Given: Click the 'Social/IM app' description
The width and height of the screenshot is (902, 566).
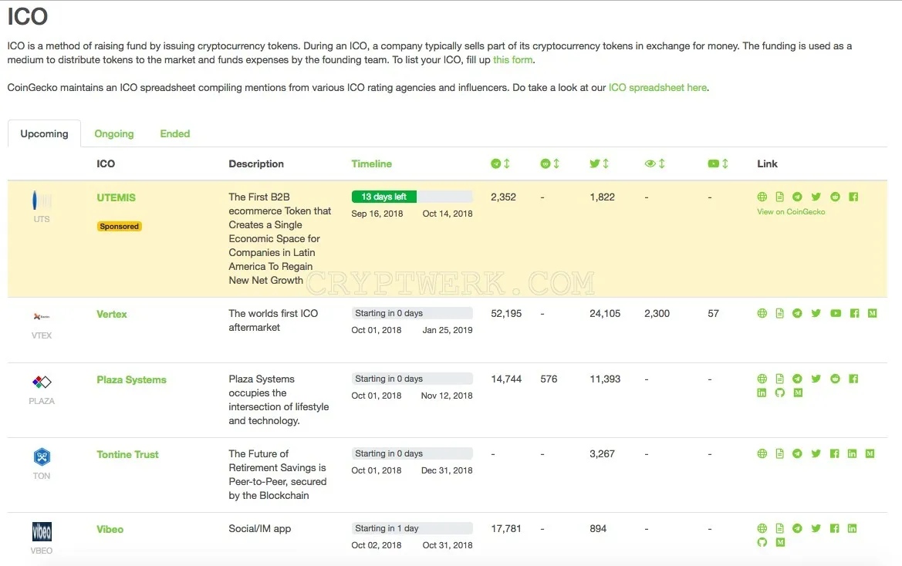Looking at the screenshot, I should pyautogui.click(x=259, y=529).
